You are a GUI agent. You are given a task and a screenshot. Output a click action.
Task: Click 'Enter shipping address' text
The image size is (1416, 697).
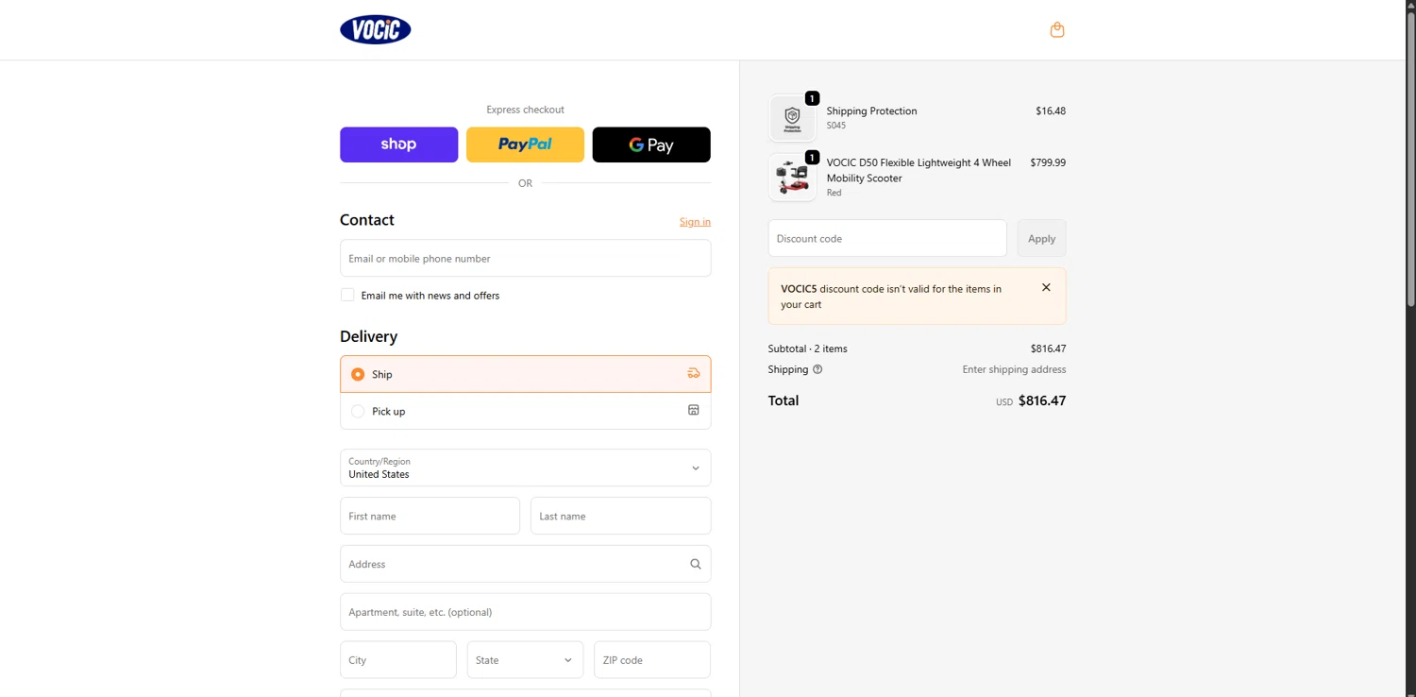click(1014, 369)
